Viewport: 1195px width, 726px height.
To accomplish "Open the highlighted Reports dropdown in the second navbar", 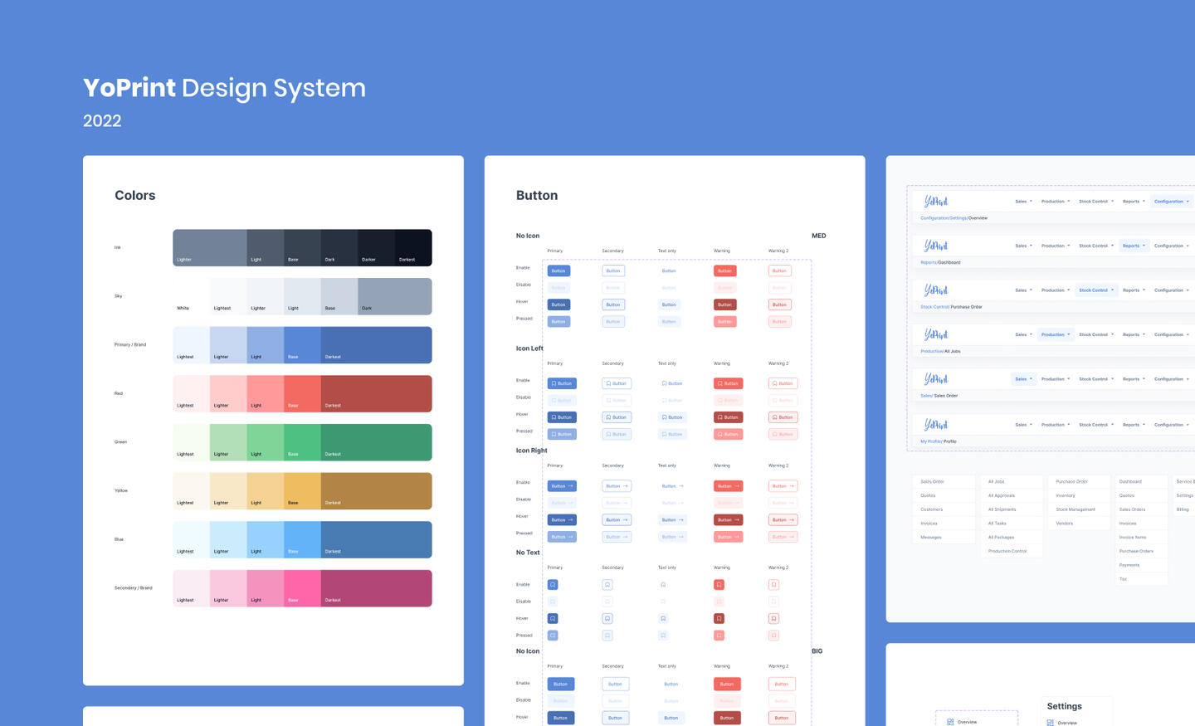I will point(1134,246).
